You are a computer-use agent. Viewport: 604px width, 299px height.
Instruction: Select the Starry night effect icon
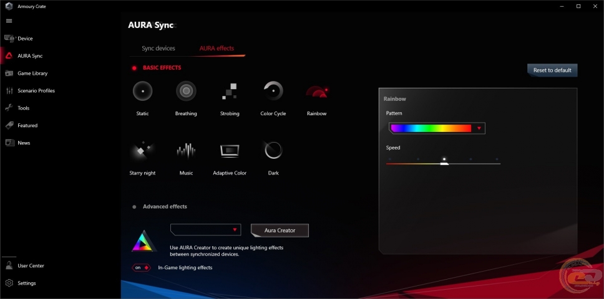coord(142,151)
